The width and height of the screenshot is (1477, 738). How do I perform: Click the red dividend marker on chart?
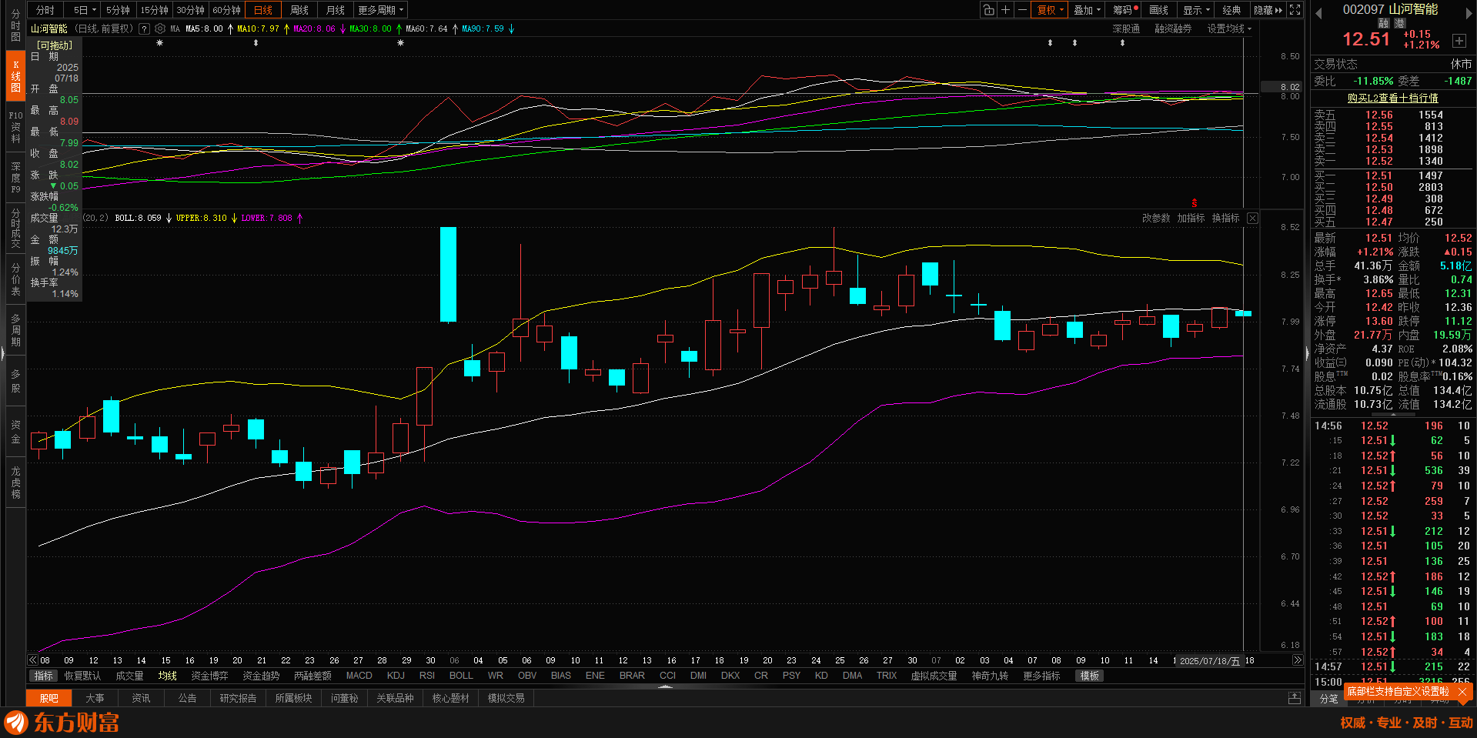pyautogui.click(x=1195, y=203)
